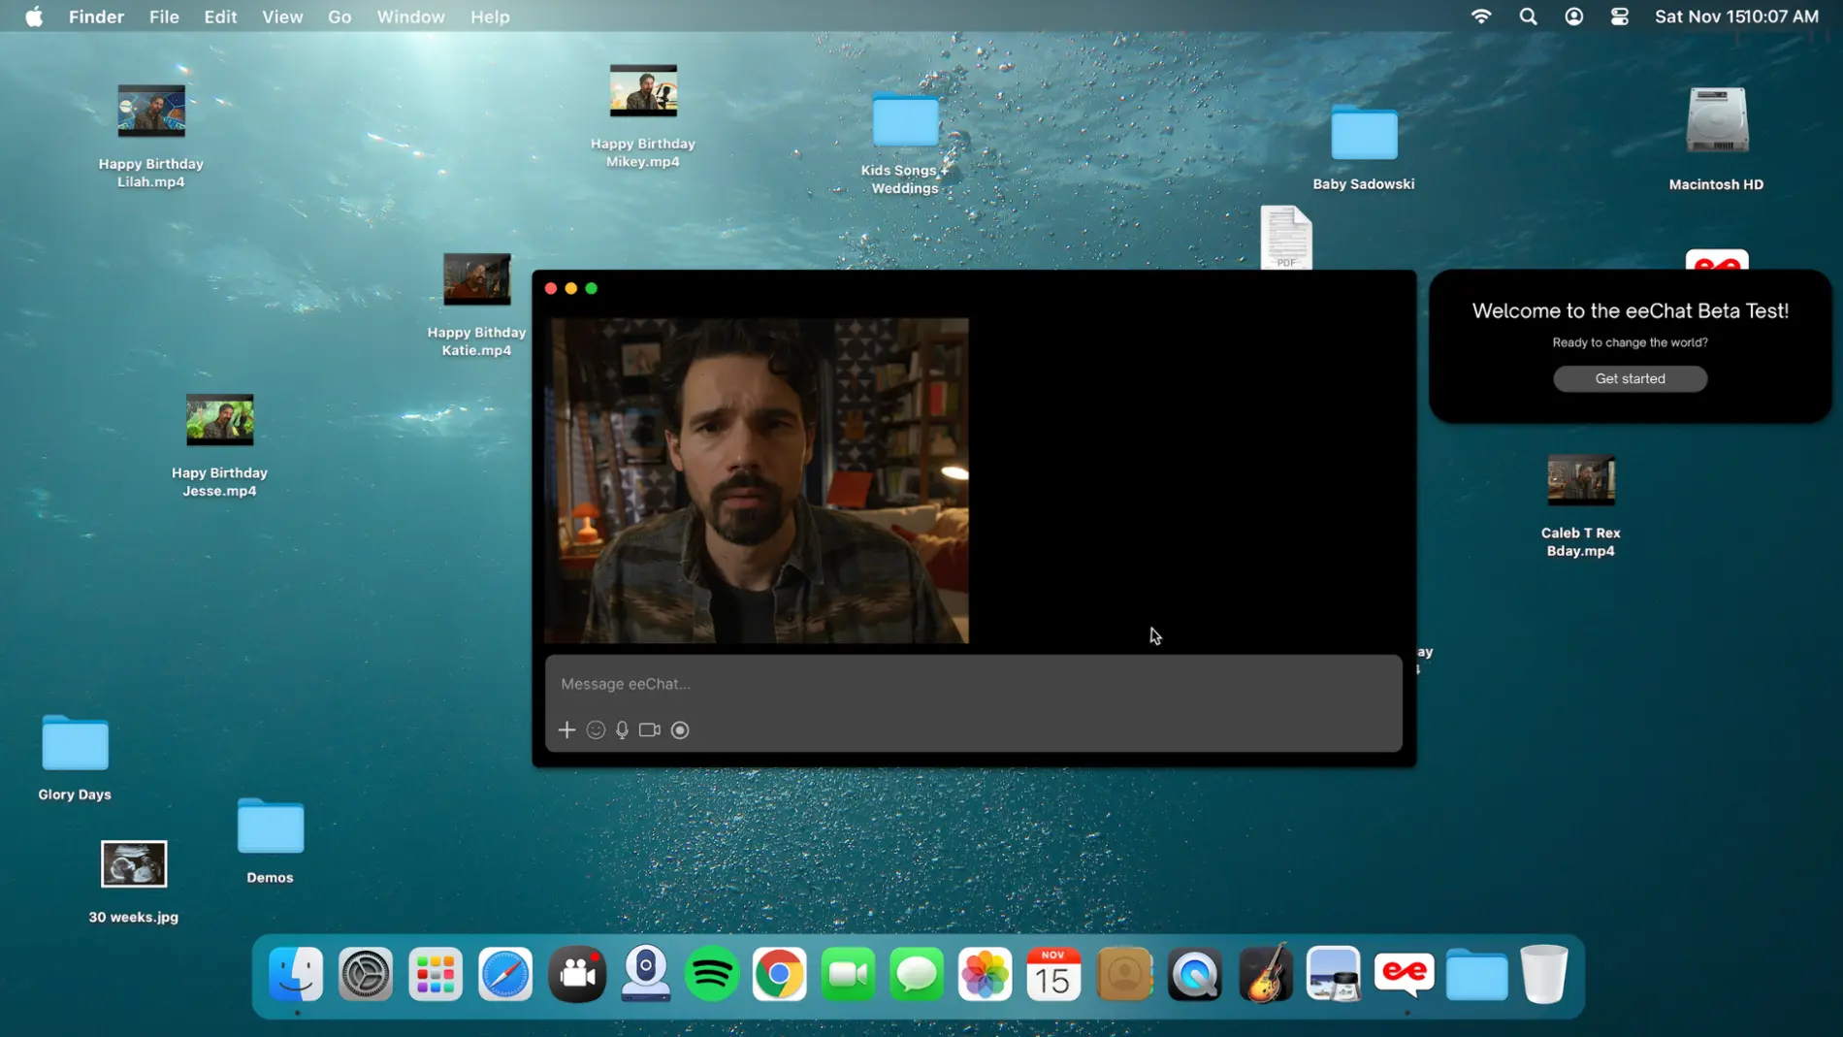This screenshot has height=1037, width=1843.
Task: Click the Get started button
Action: [x=1630, y=378]
